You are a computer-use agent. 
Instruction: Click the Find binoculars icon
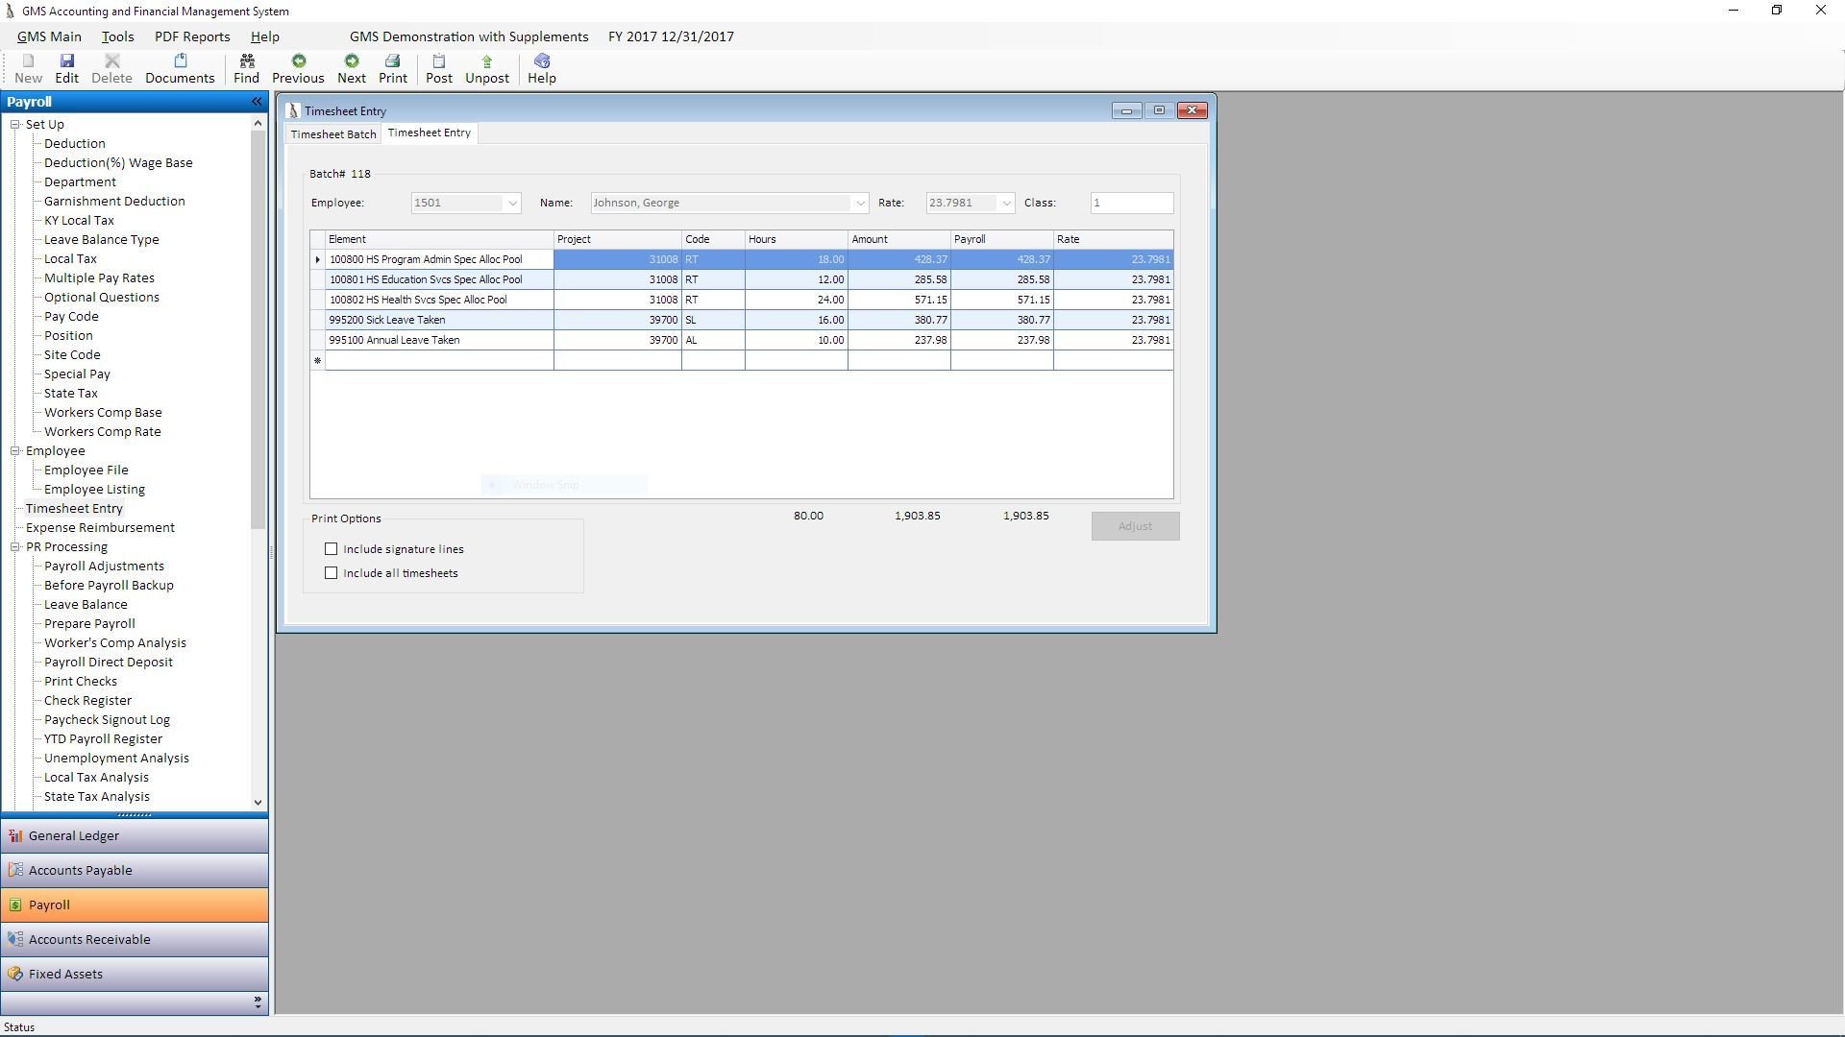(246, 68)
